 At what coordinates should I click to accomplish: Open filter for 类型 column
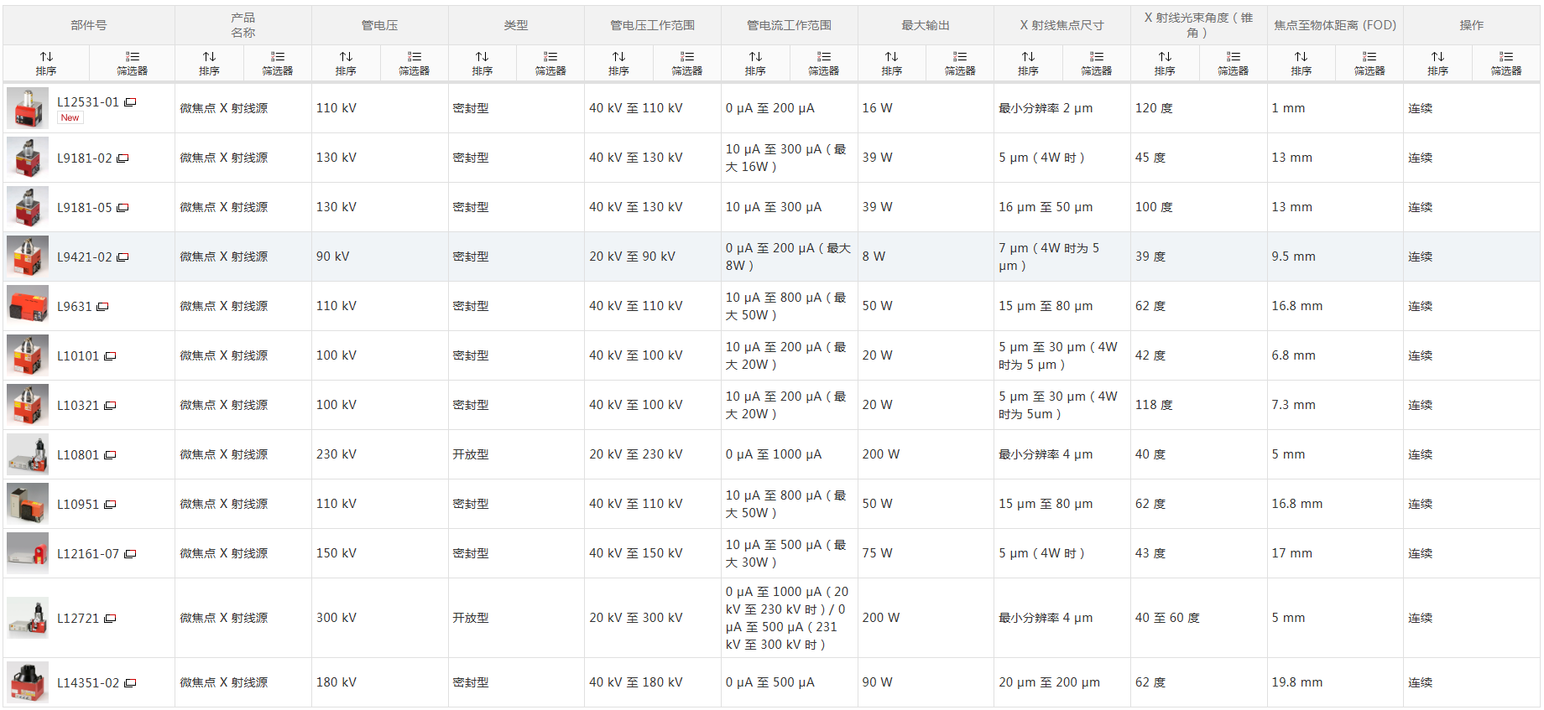click(x=550, y=63)
